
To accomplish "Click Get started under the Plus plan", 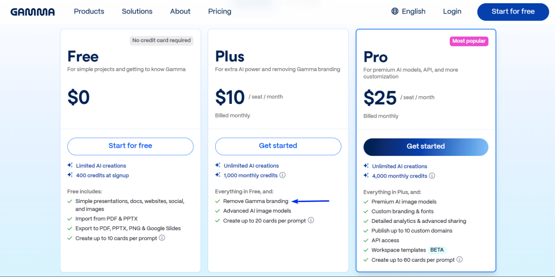I will coord(278,146).
